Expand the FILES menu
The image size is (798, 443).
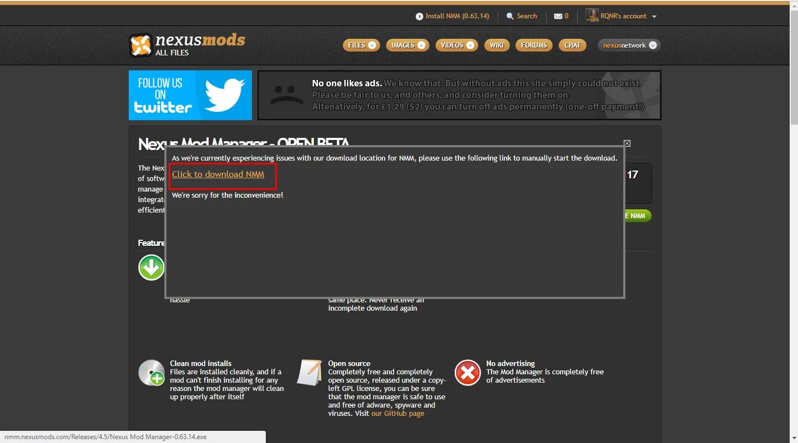[x=361, y=45]
